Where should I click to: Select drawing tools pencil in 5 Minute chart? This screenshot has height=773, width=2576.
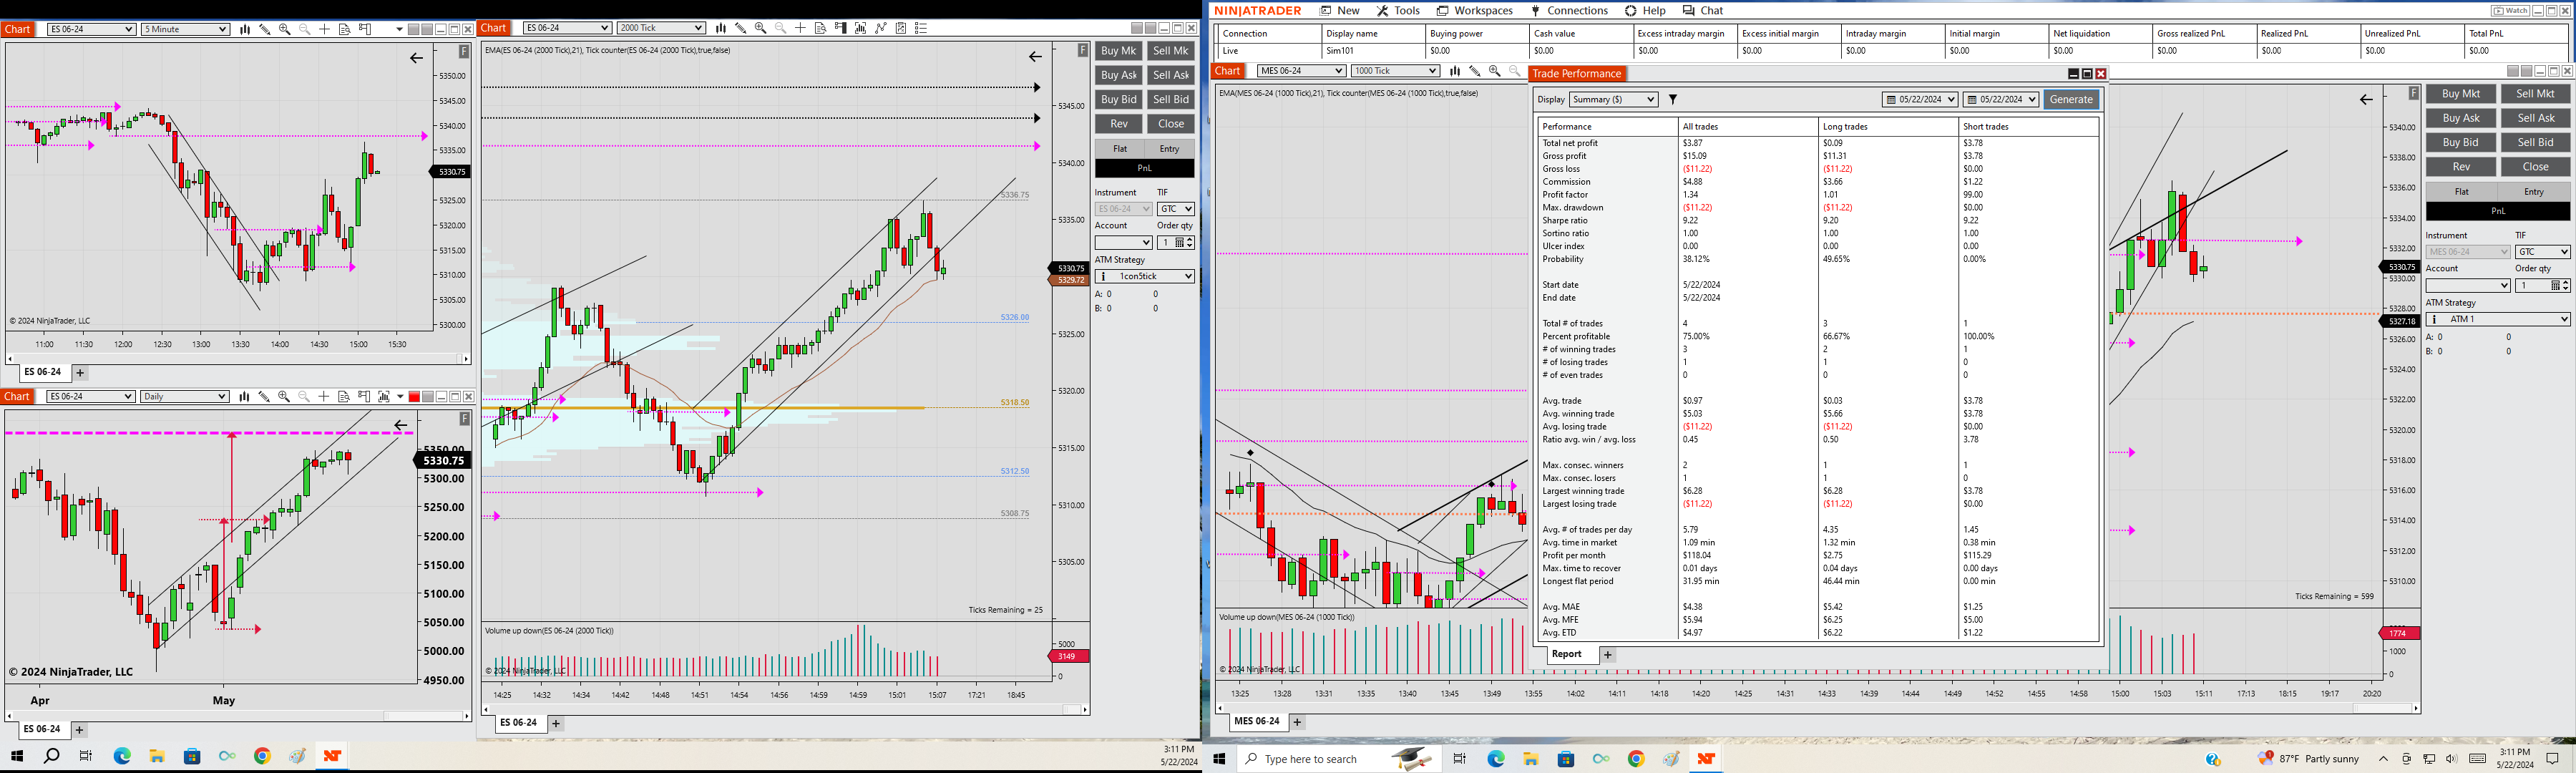(x=265, y=29)
